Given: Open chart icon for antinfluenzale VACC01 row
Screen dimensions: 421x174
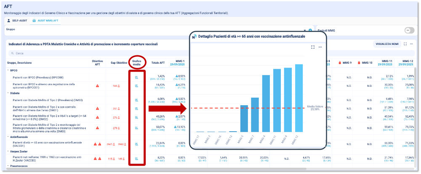Looking at the screenshot, I should [136, 144].
